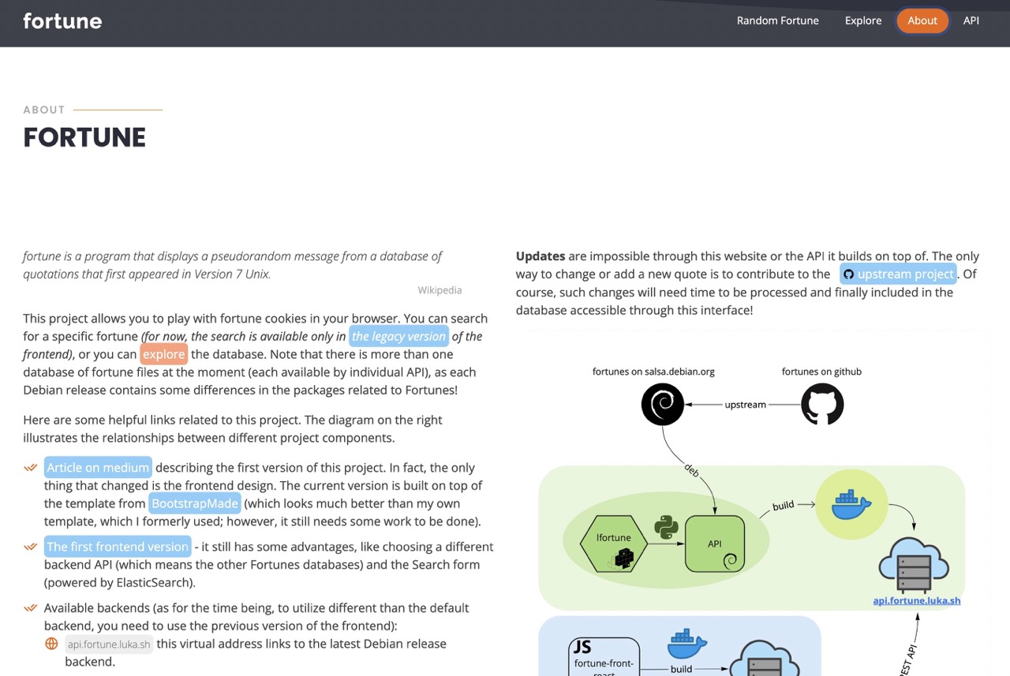This screenshot has width=1010, height=676.
Task: Click the Debian swirl logo in diagram
Action: coord(662,404)
